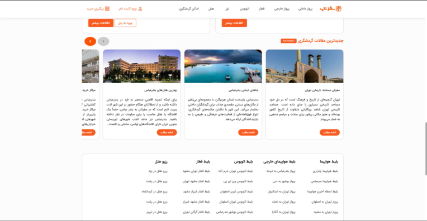The height and width of the screenshot is (221, 427).
Task: Select قطار train menu item
Action: pos(262,9)
